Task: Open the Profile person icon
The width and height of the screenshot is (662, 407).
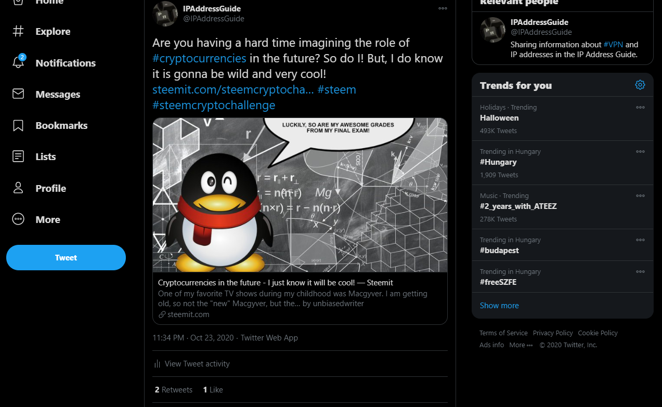Action: click(18, 188)
